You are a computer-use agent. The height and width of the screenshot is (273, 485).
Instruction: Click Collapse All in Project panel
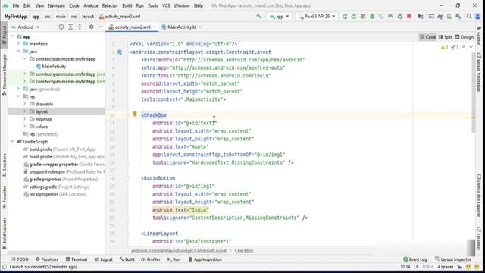coord(80,27)
